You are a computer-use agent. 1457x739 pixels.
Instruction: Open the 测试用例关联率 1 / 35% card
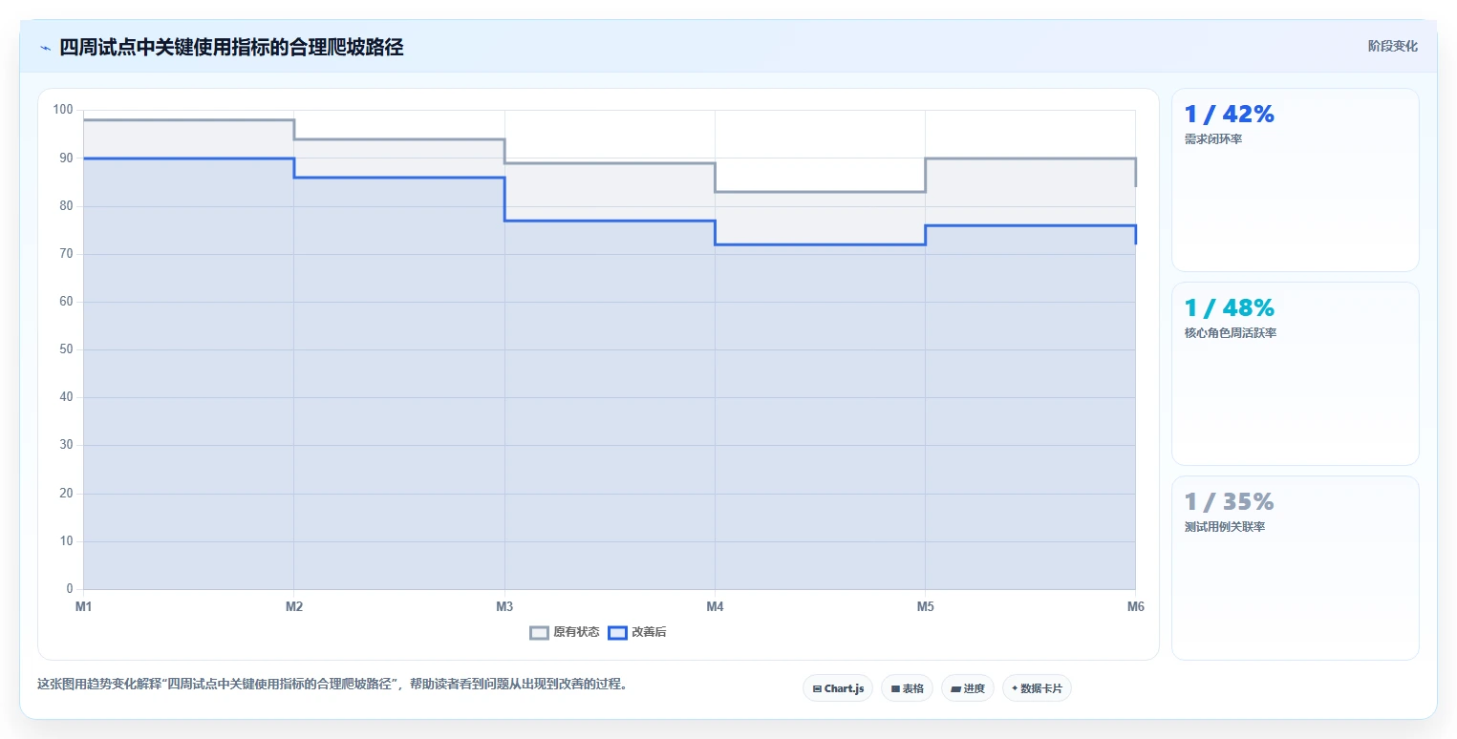(1295, 568)
